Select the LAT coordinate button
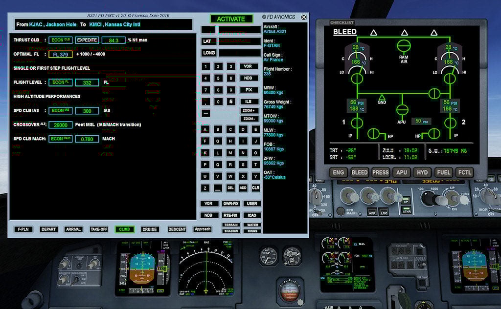 pyautogui.click(x=208, y=41)
